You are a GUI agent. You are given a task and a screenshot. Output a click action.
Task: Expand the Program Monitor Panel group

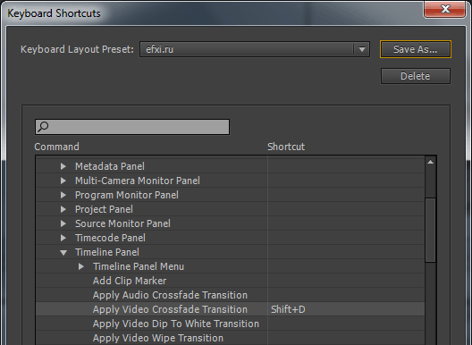[x=63, y=195]
